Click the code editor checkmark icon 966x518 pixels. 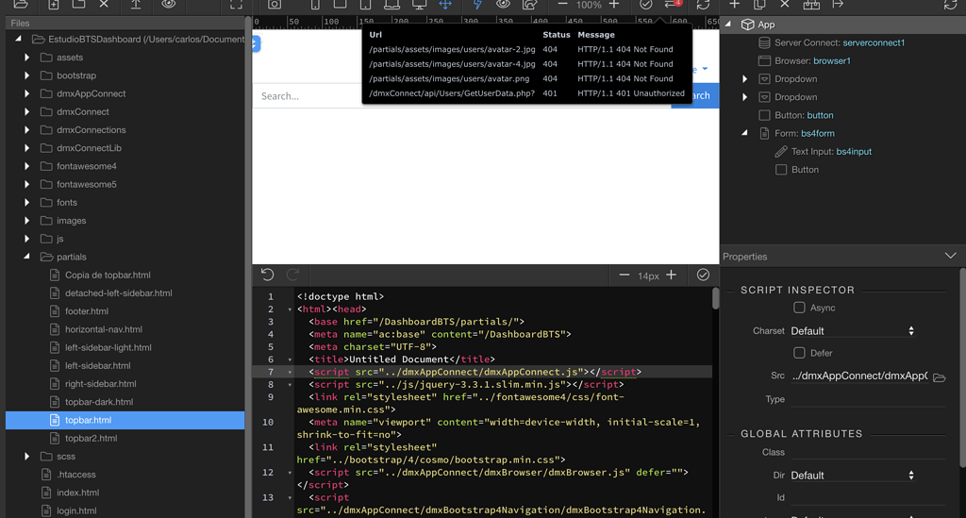click(703, 275)
